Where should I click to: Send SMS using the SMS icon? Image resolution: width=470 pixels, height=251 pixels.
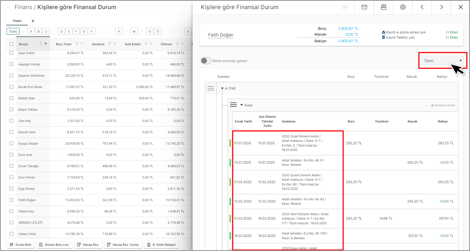click(345, 7)
